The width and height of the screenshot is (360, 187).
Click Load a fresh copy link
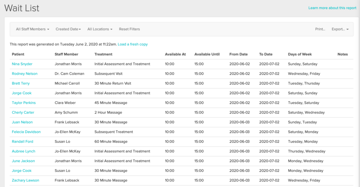[133, 44]
